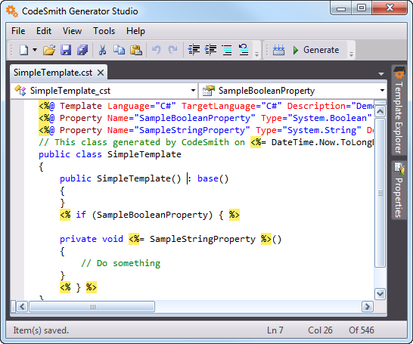Open the document tabs list dropdown
The width and height of the screenshot is (413, 344).
381,74
